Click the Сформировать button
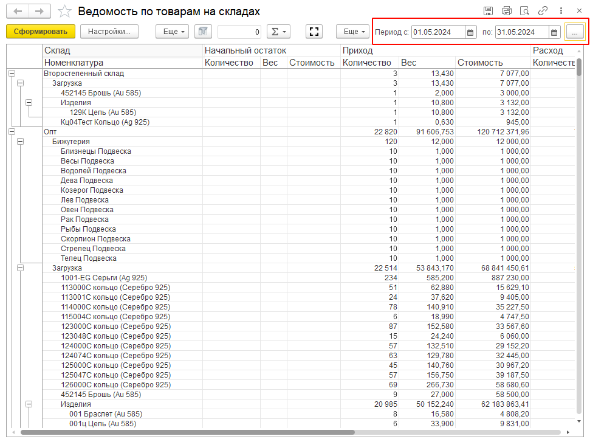 (41, 32)
